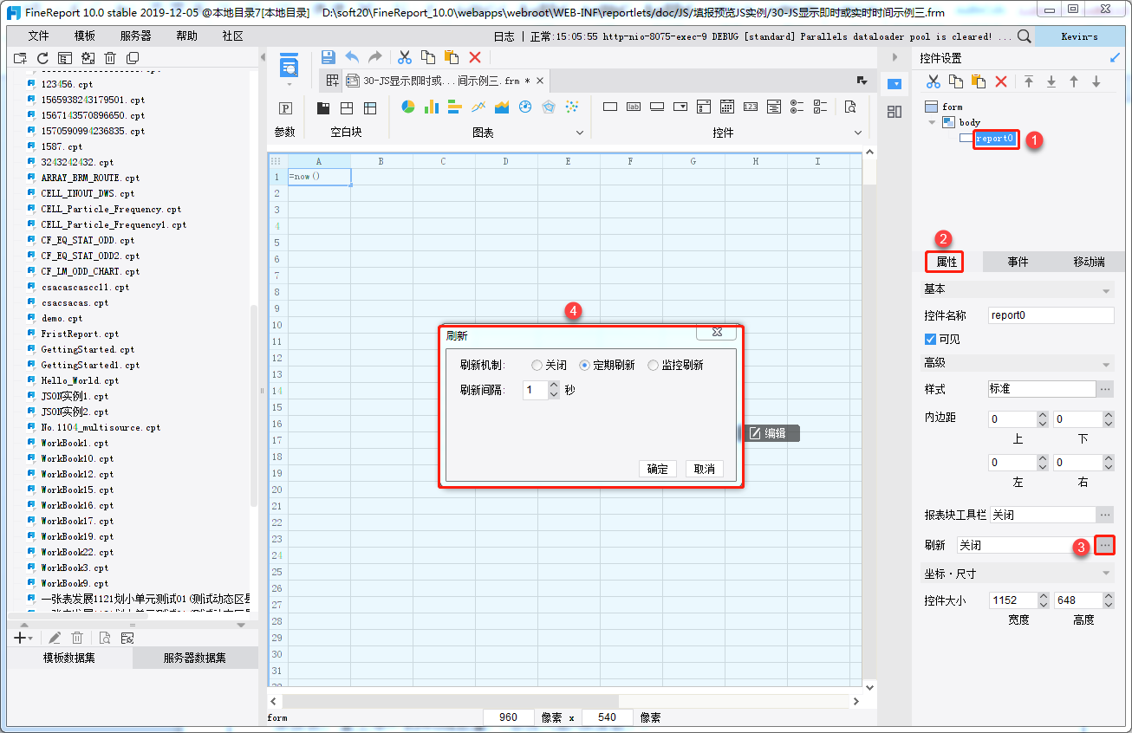Screen dimensions: 1132x733
Task: Click the 控件名称 input field
Action: click(x=1051, y=315)
